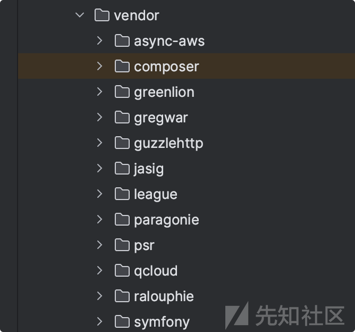
Task: Click the composer folder icon
Action: coord(122,67)
